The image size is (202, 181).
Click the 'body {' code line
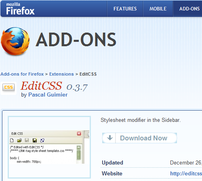15,158
